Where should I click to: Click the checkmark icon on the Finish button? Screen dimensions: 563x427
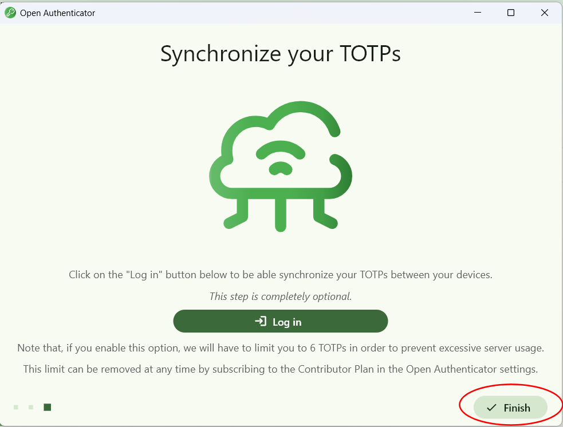tap(491, 408)
